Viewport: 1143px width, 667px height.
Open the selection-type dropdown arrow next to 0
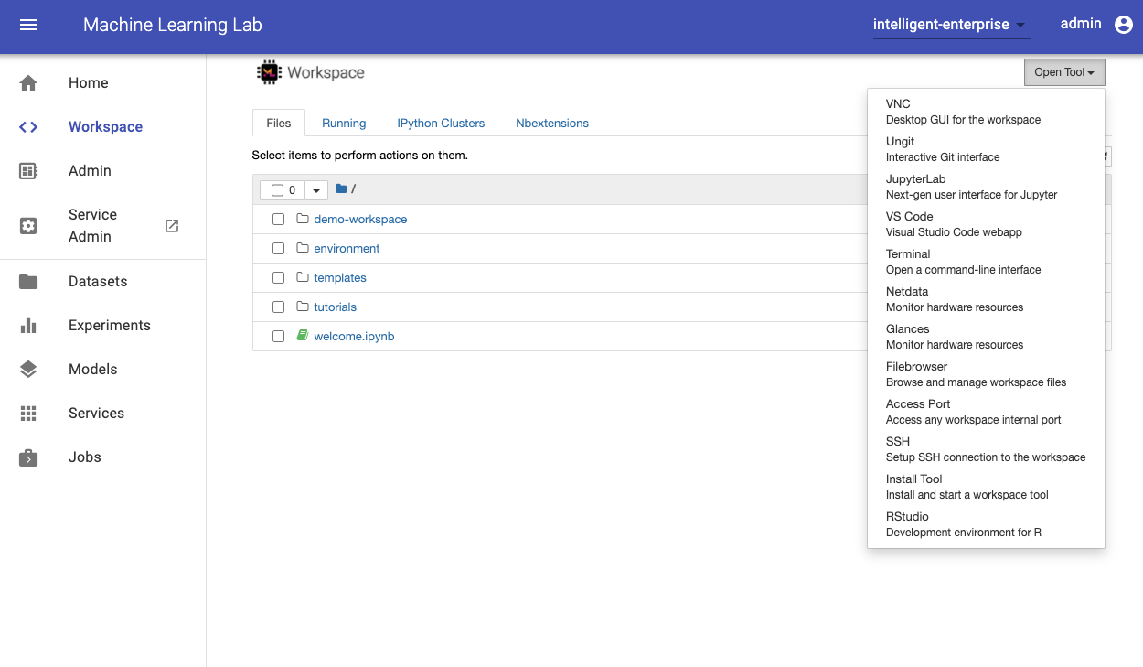(316, 190)
